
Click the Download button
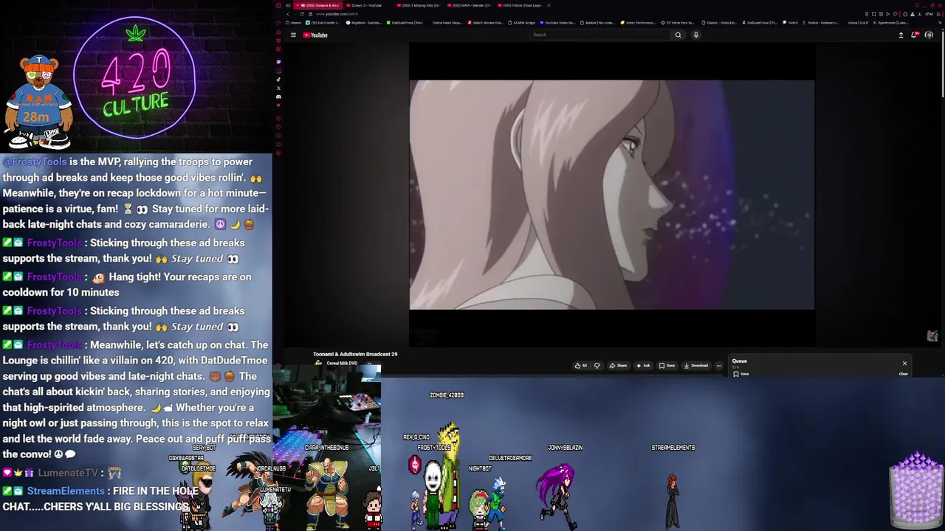tap(696, 365)
